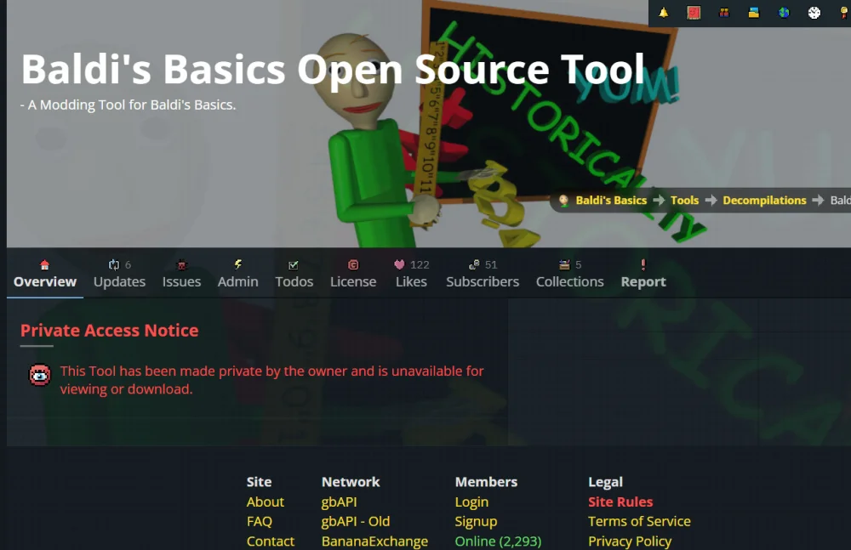Open the Contact footer link

pyautogui.click(x=271, y=541)
